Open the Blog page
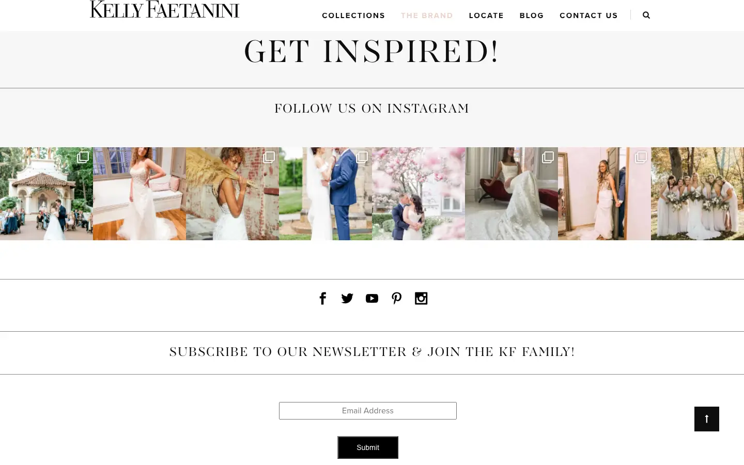Image resolution: width=744 pixels, height=465 pixels. click(x=532, y=16)
